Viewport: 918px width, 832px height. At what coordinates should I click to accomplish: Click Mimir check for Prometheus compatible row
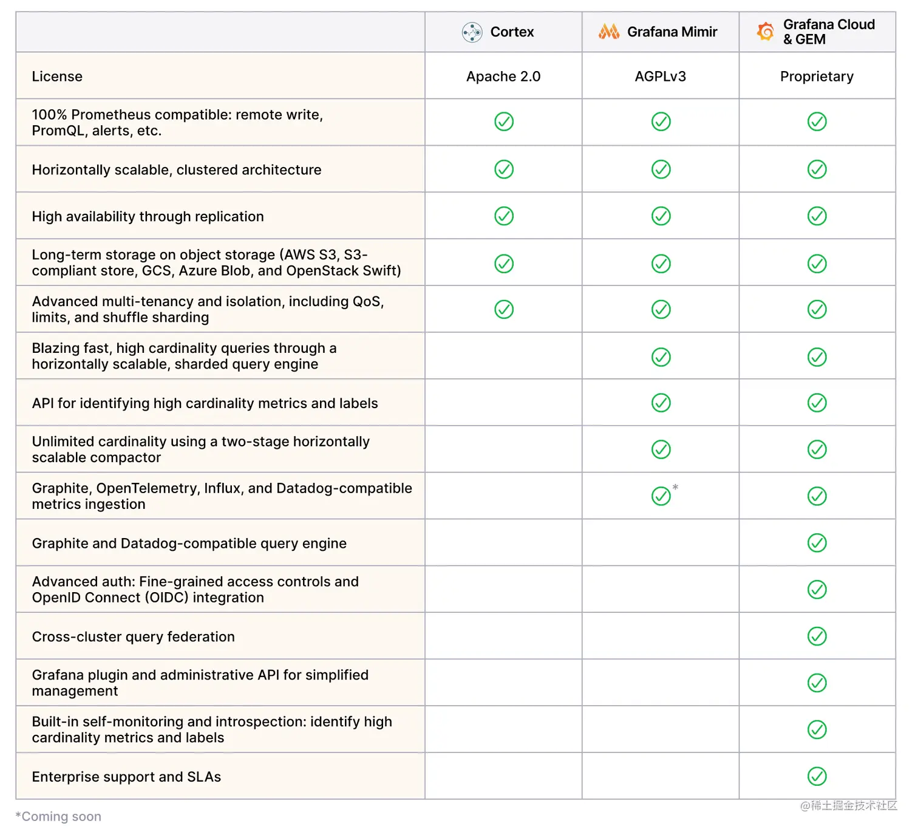(x=661, y=121)
